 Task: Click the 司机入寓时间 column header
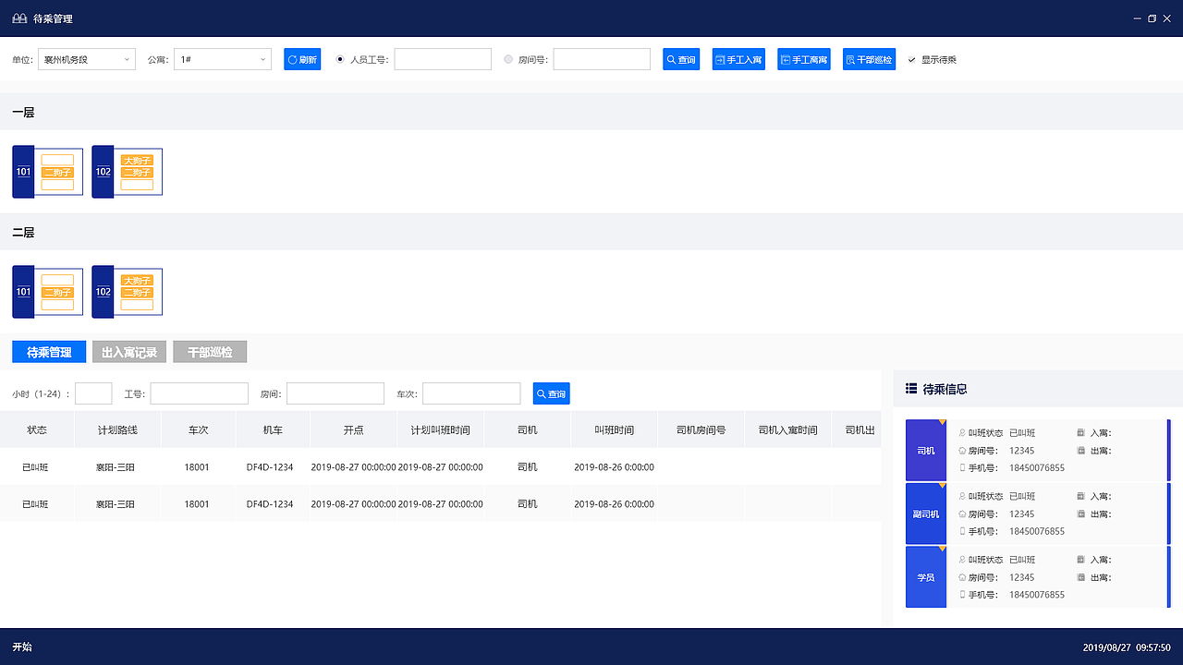787,429
